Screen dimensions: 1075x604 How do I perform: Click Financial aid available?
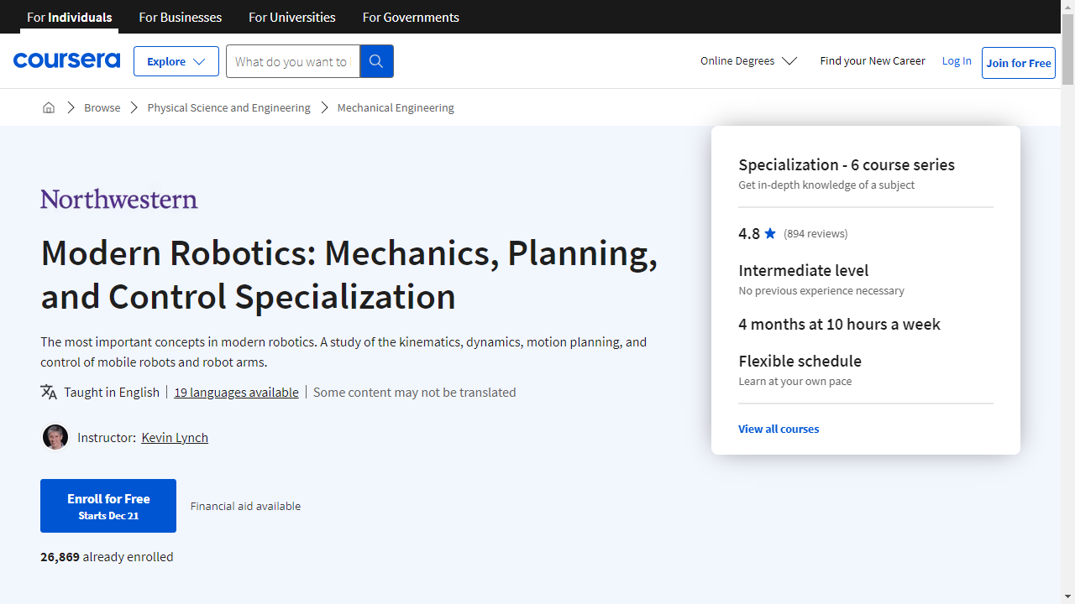[x=245, y=506]
